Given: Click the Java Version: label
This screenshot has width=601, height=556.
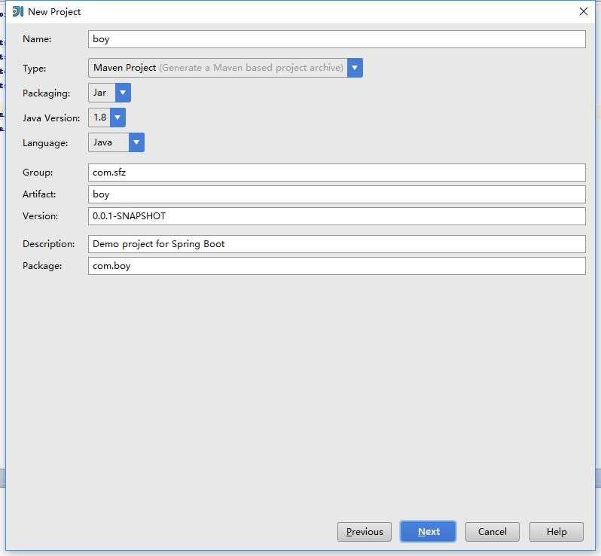Looking at the screenshot, I should point(51,118).
